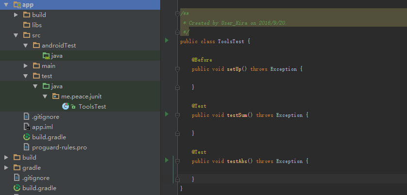Select the proguard-rules.pro file
The image size is (407, 195).
pos(59,147)
